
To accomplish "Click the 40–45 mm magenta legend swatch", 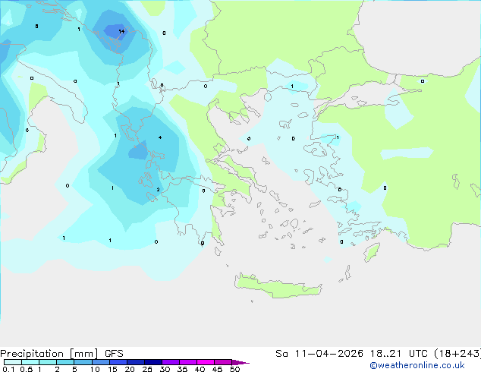I will coord(206,362).
